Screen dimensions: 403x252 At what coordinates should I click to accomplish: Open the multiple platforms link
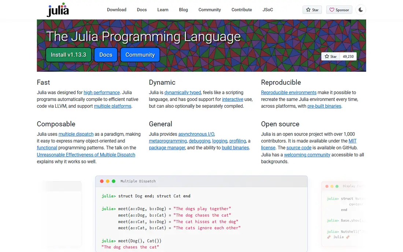112,106
